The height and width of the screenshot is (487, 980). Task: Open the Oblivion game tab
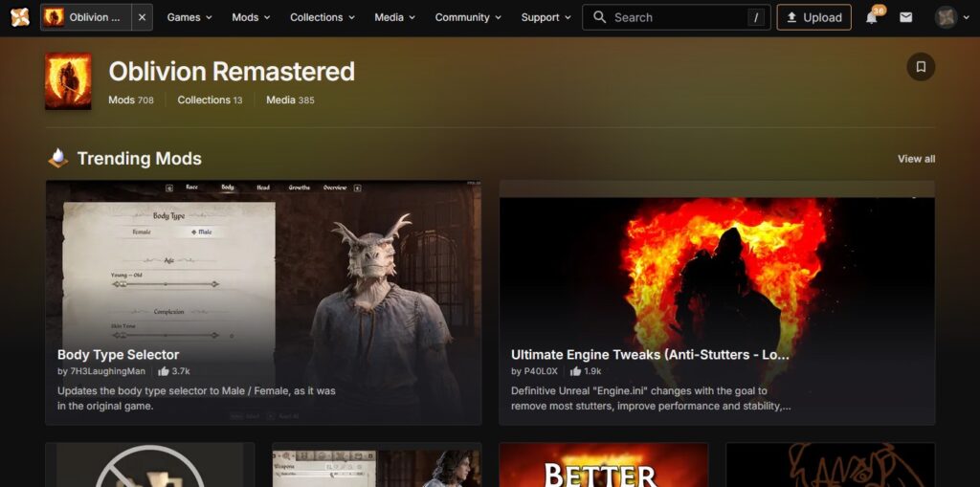point(86,17)
